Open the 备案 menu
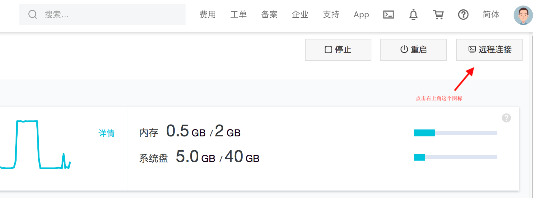Viewport: 533px width, 198px height. pyautogui.click(x=269, y=15)
